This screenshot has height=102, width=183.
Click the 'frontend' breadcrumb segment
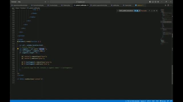tap(23, 8)
